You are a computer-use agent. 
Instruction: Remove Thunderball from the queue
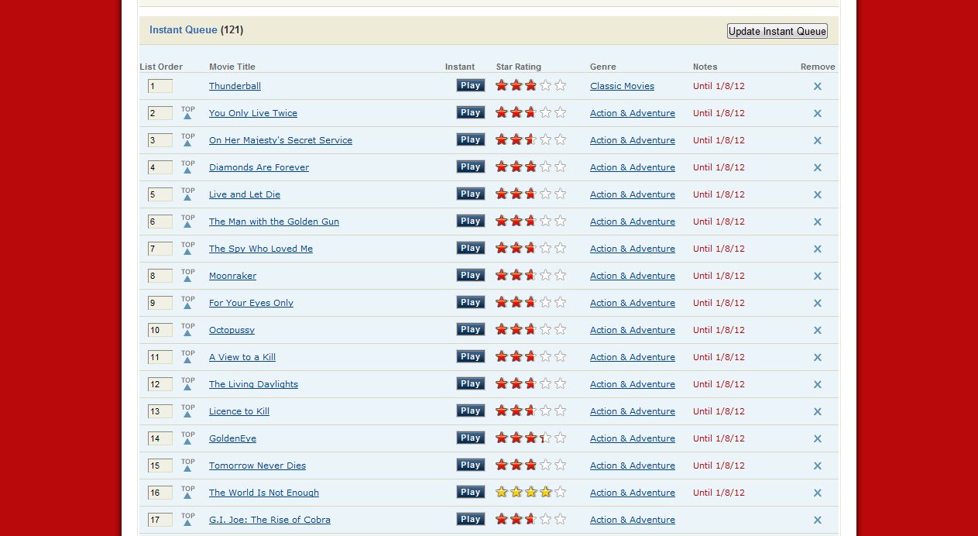(x=817, y=87)
